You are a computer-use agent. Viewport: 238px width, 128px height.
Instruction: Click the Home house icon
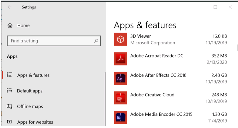[x=10, y=26]
